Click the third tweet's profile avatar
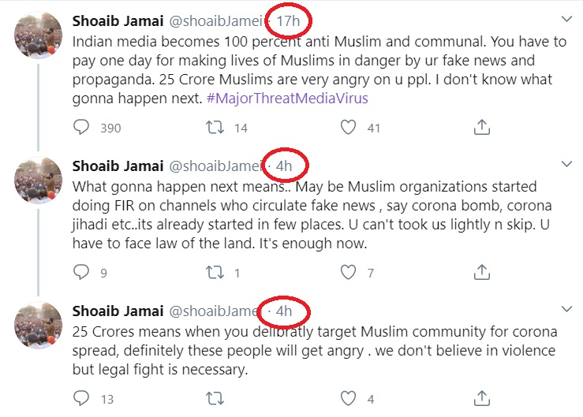The width and height of the screenshot is (583, 417). (x=39, y=326)
